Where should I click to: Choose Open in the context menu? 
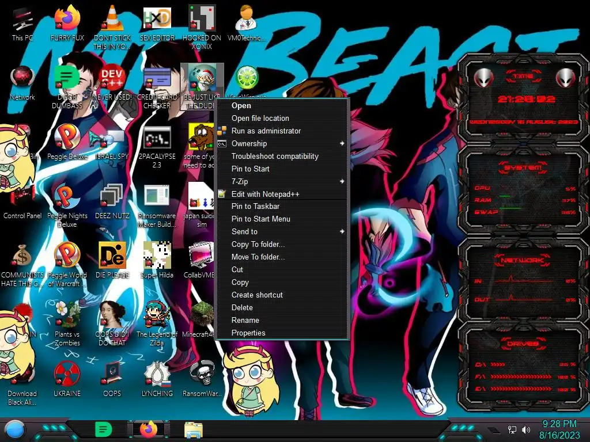coord(282,106)
